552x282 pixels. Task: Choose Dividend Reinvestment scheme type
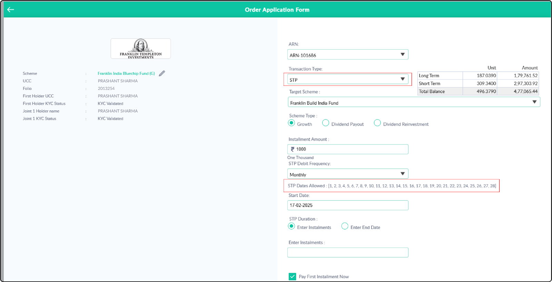point(377,123)
